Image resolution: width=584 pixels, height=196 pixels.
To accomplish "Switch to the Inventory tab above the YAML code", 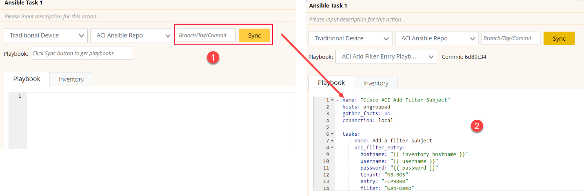I will click(x=375, y=83).
